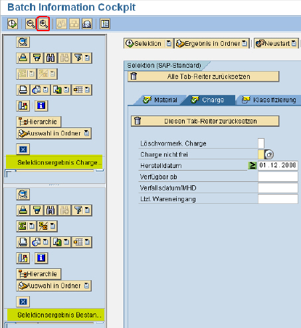Click the Charge nicht frei selection field
The image size is (301, 328).
coord(261,154)
